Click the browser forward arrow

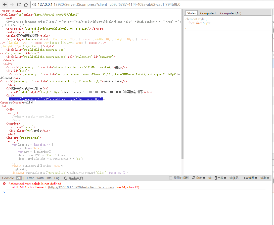(x=12, y=5)
